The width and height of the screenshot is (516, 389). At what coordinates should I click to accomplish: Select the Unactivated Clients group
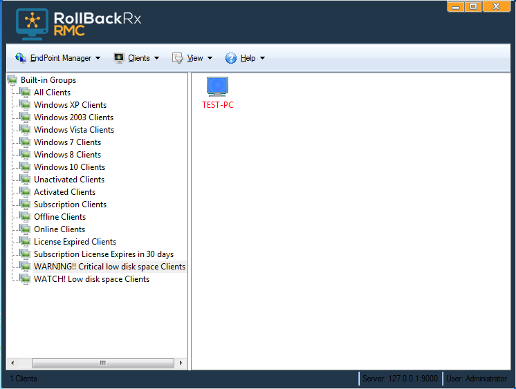tap(69, 180)
